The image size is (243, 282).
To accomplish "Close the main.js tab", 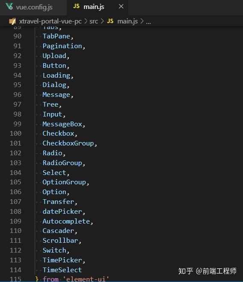I will (121, 6).
